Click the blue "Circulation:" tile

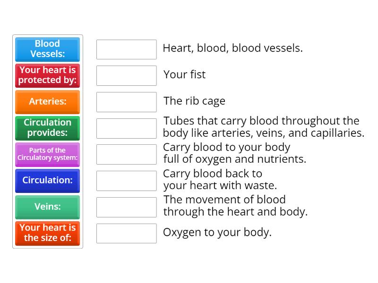point(47,181)
